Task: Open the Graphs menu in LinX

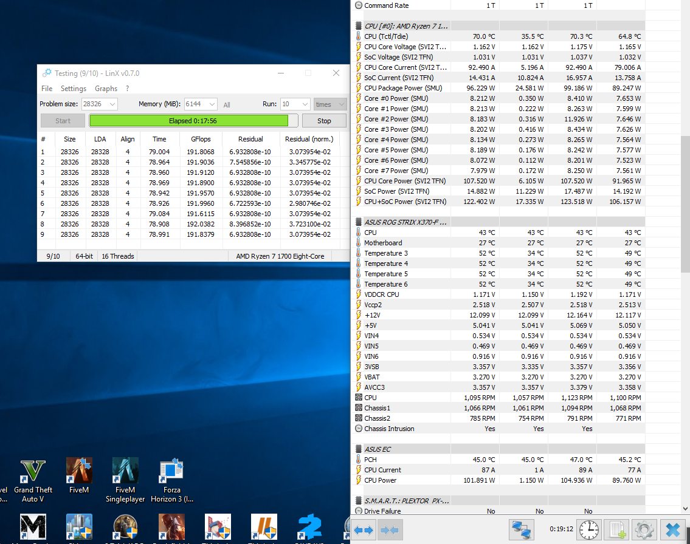Action: click(x=106, y=88)
